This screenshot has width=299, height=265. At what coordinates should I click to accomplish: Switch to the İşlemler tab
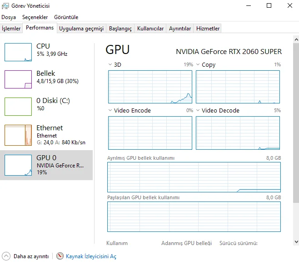point(11,29)
